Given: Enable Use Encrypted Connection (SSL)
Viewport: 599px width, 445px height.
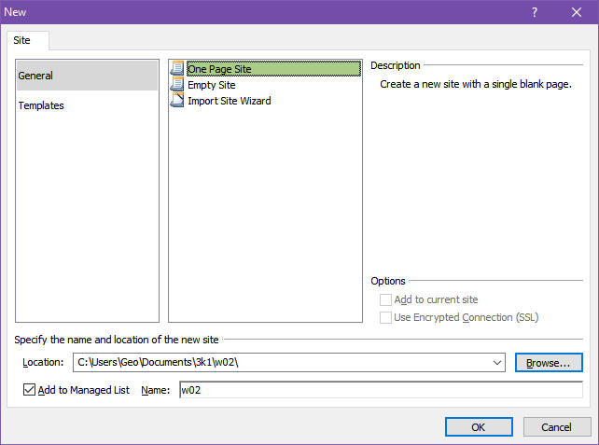Looking at the screenshot, I should (385, 317).
